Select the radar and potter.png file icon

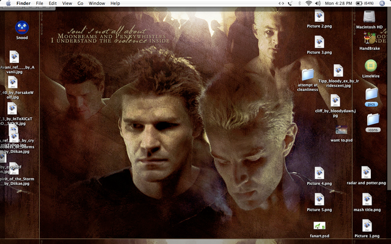[366, 173]
